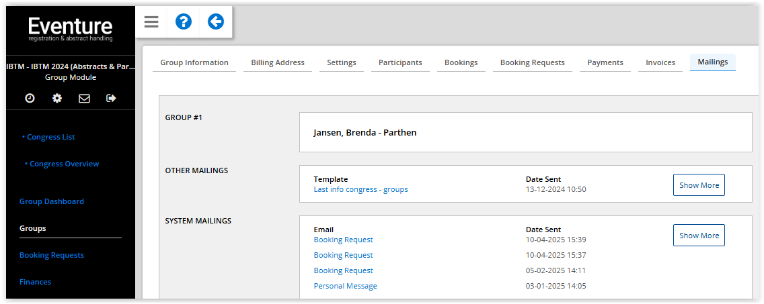Image resolution: width=764 pixels, height=304 pixels.
Task: Click the blue back arrow icon
Action: pos(215,22)
